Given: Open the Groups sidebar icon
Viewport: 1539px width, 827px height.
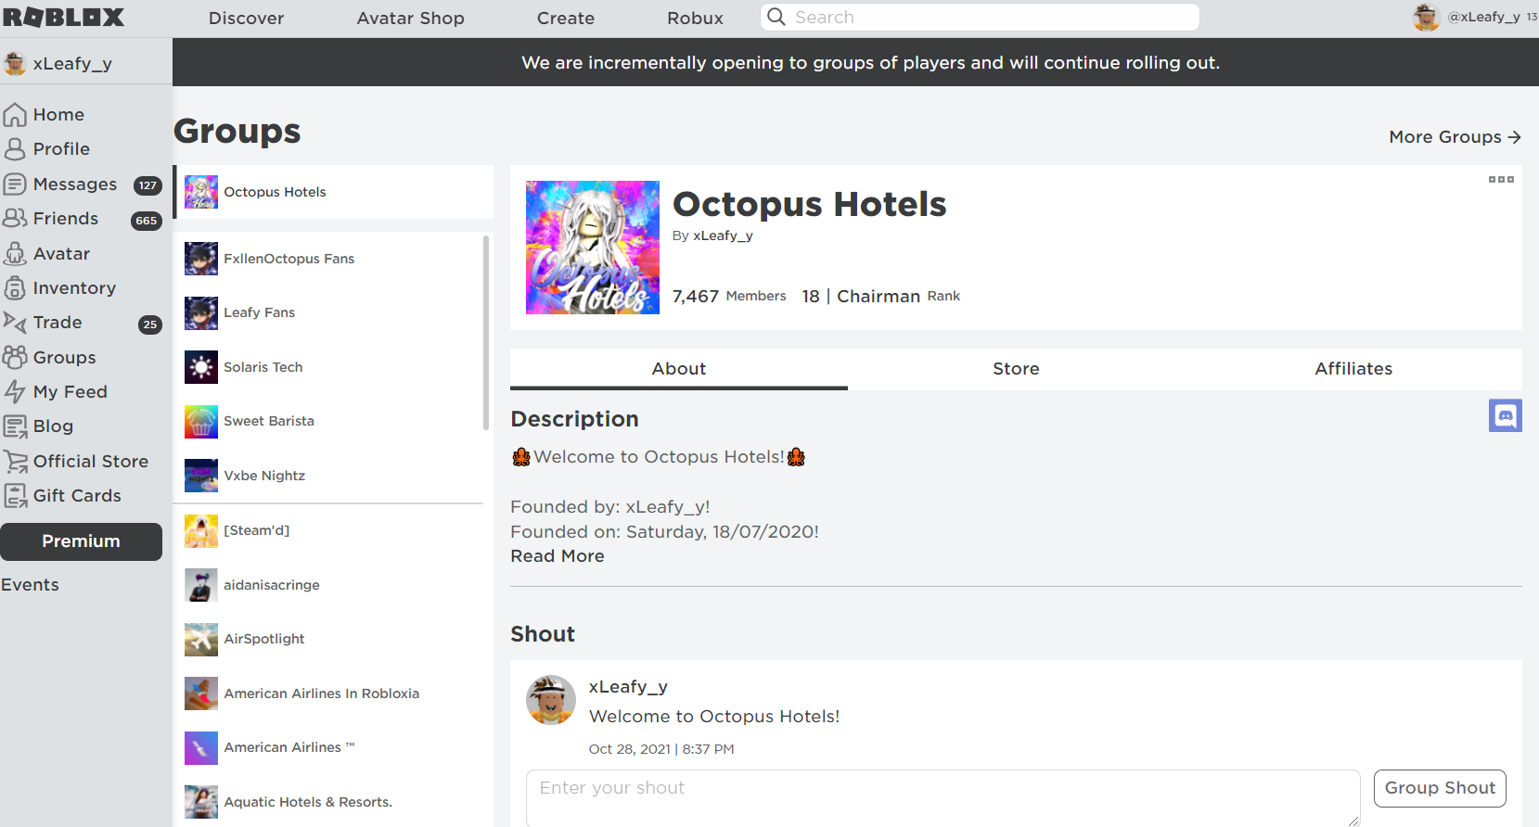Looking at the screenshot, I should [15, 357].
